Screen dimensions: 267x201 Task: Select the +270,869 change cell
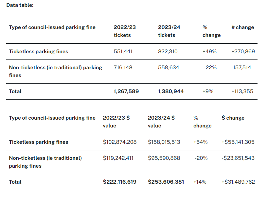coord(242,52)
